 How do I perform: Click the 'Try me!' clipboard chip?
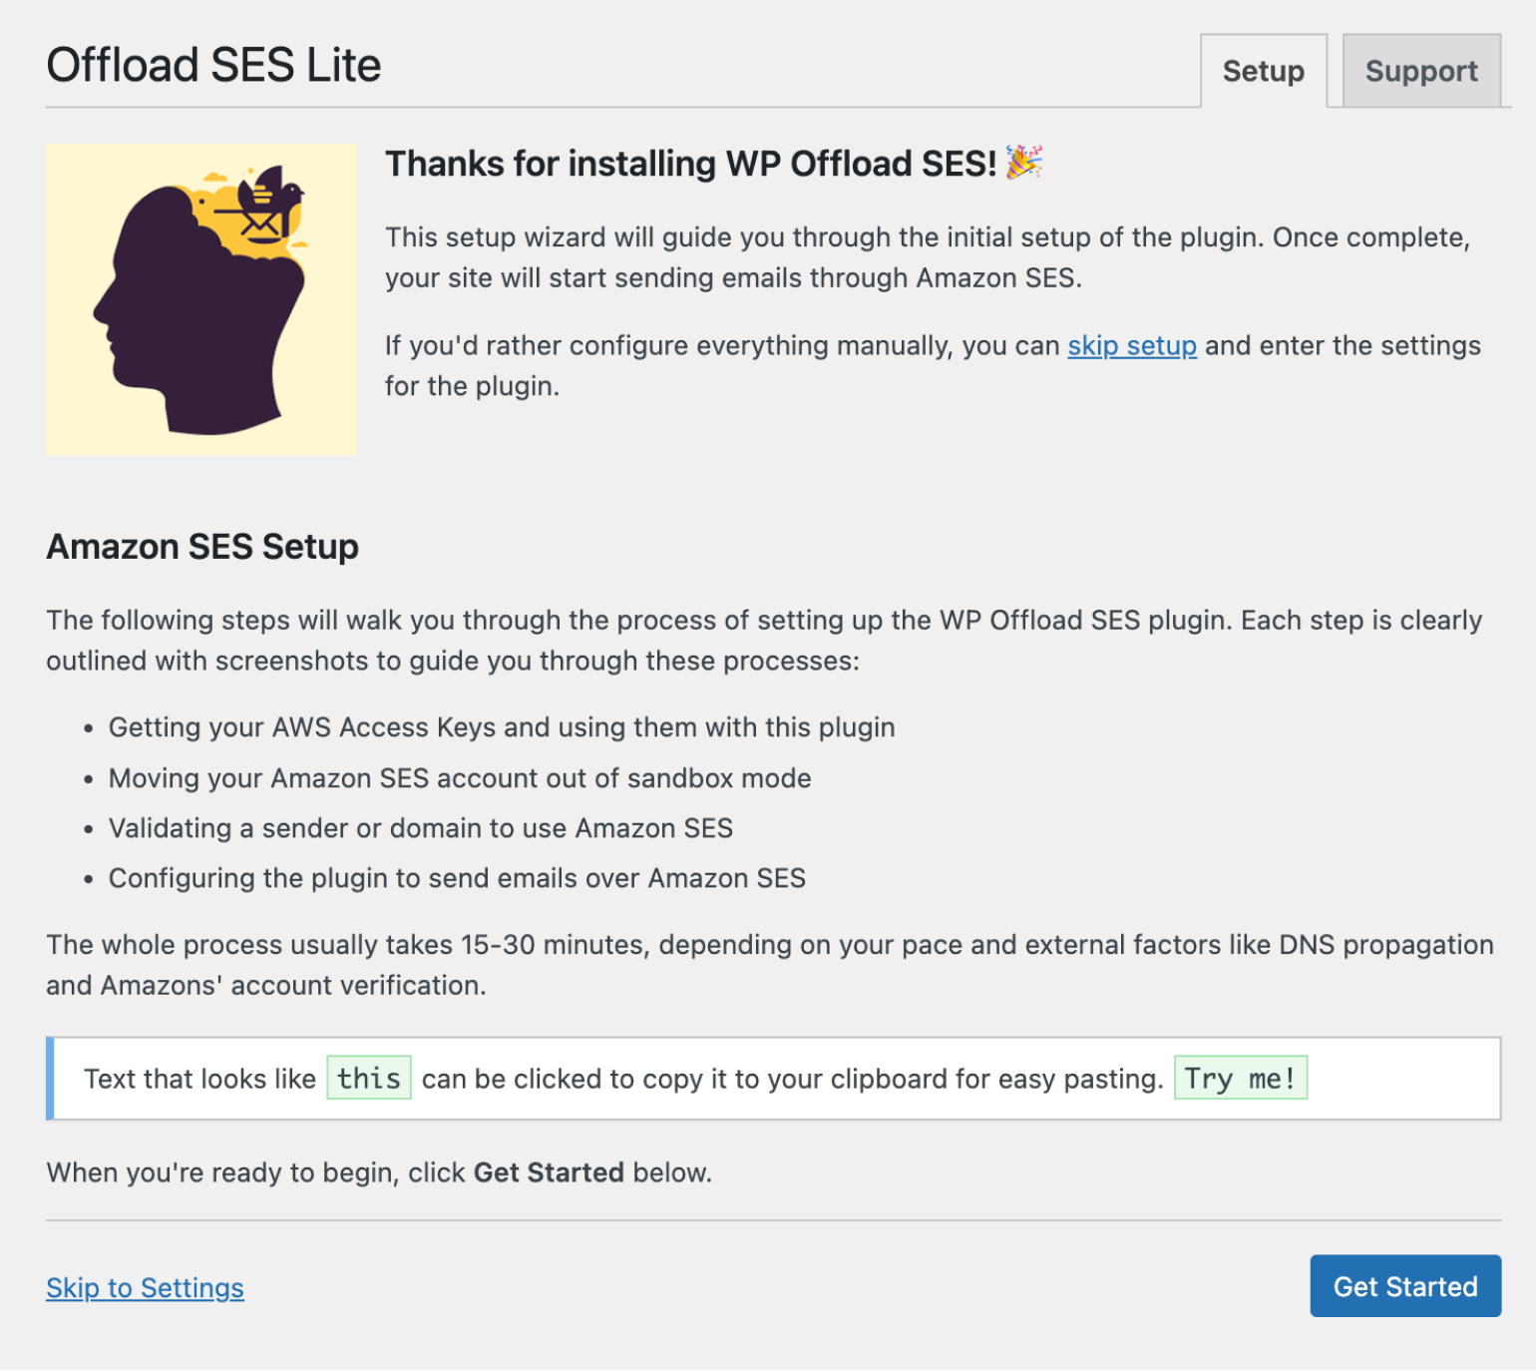1241,1078
